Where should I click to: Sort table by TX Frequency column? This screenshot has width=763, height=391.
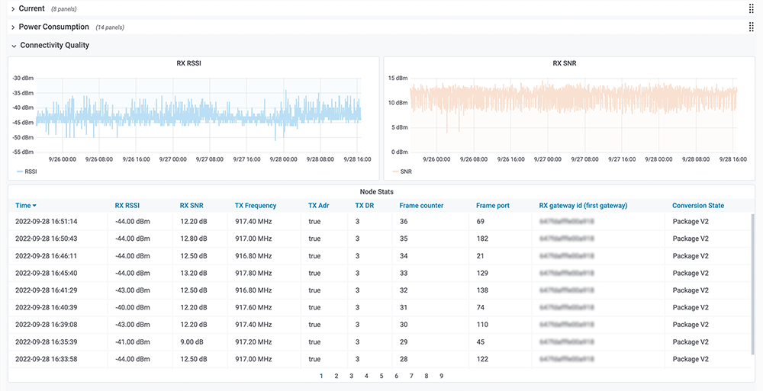click(x=256, y=206)
